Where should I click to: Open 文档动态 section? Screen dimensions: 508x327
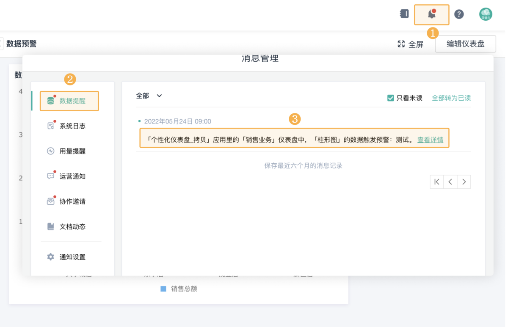click(72, 227)
